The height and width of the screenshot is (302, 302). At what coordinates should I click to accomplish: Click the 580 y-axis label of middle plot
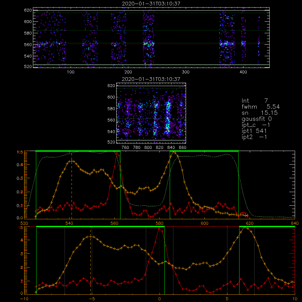111,109
